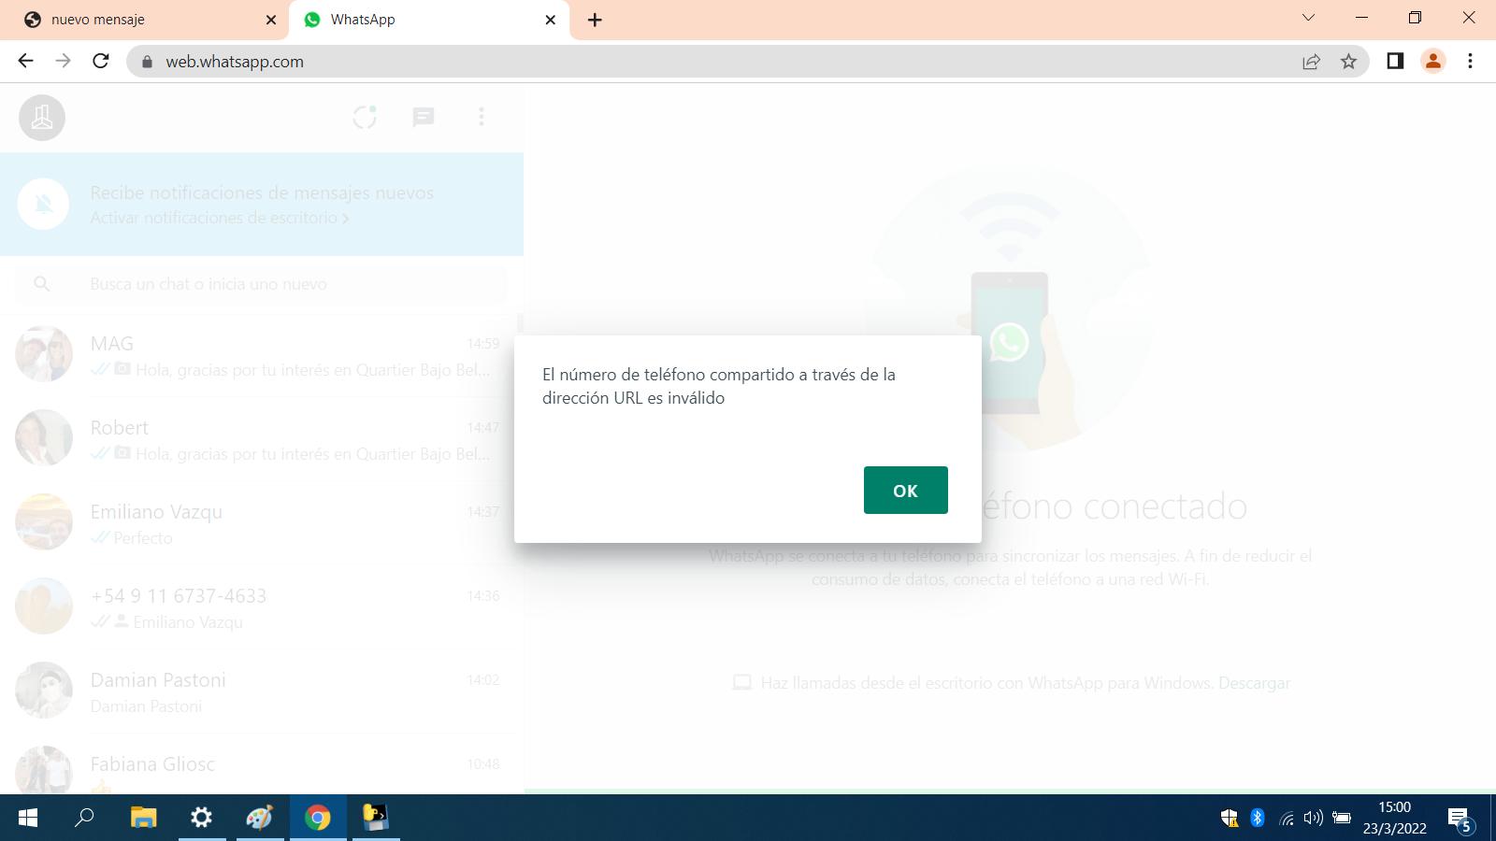This screenshot has width=1496, height=841.
Task: Click Chrome icon in taskbar
Action: 318,818
